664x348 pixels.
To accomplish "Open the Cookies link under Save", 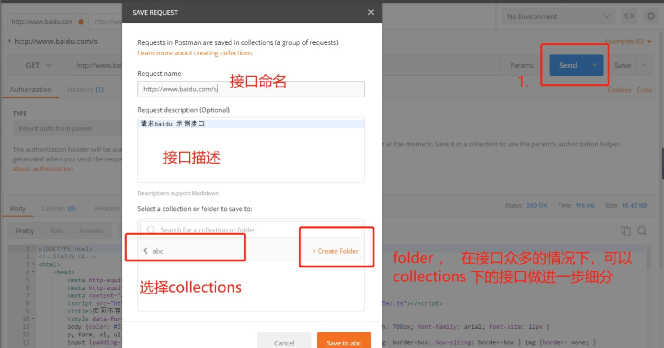I will click(619, 90).
